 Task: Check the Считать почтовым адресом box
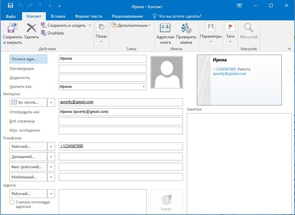point(12,202)
